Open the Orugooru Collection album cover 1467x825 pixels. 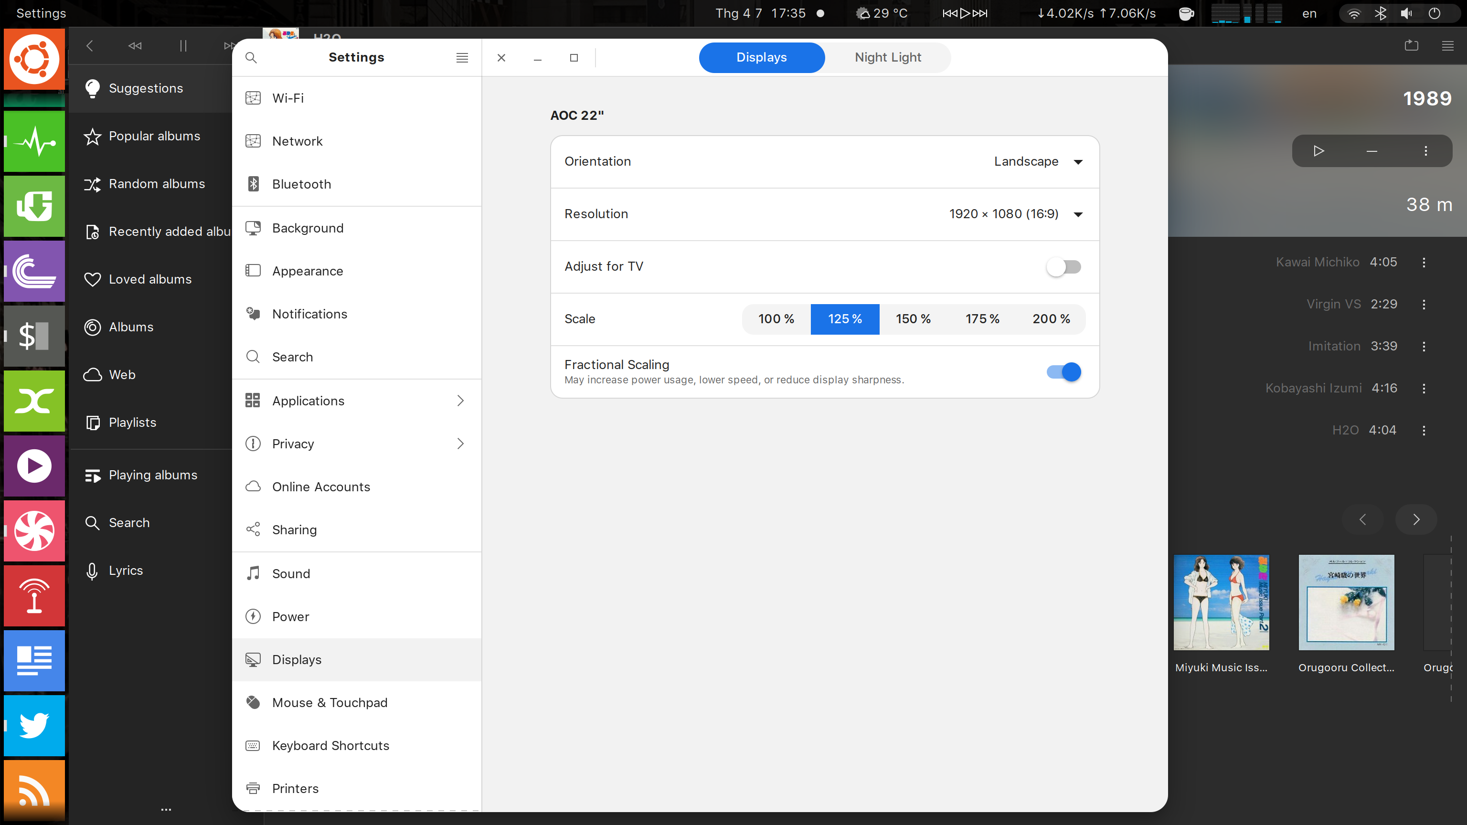pos(1346,603)
